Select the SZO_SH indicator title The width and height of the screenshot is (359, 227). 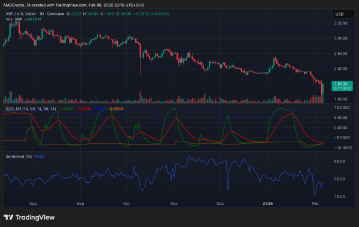[x=31, y=109]
